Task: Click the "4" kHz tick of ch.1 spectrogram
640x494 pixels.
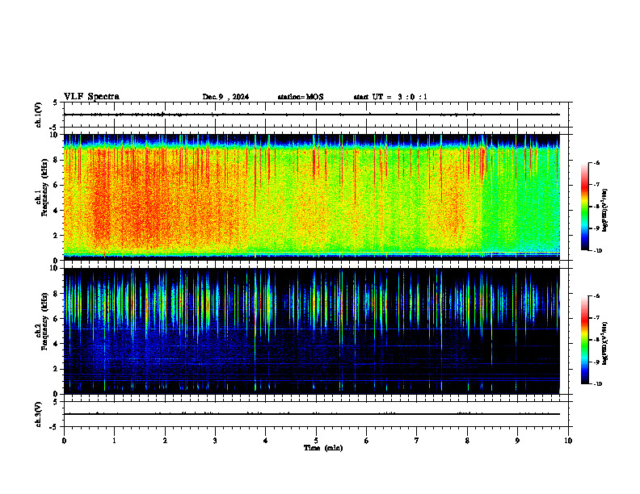Action: click(x=57, y=211)
